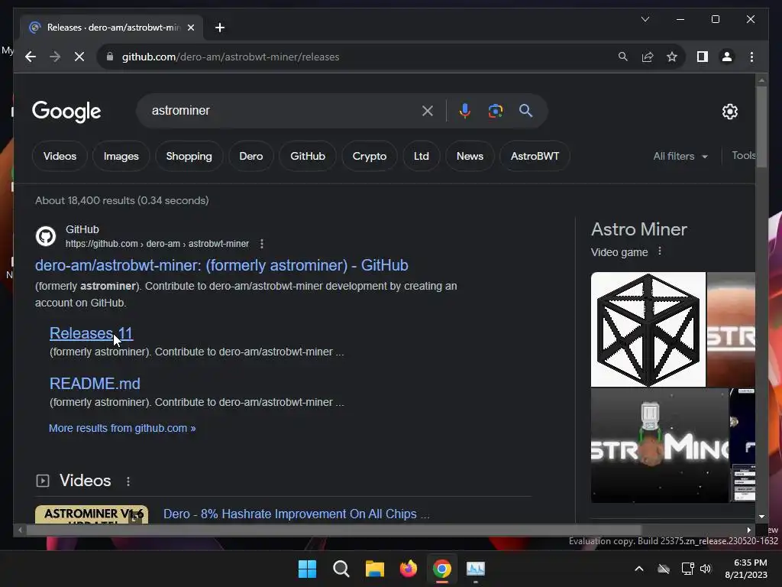
Task: Select the Dero filter chip
Action: (250, 156)
